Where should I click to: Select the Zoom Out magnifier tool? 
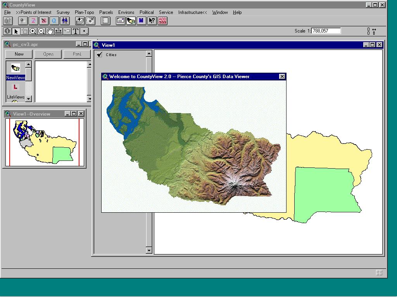41,31
